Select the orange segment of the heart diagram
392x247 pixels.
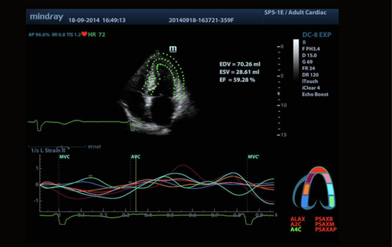coord(306,189)
